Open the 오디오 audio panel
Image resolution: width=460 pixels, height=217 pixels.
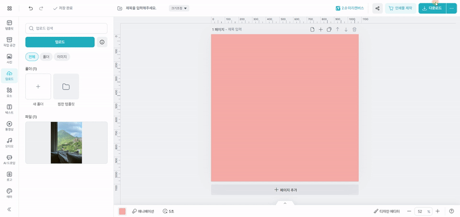pos(9,143)
